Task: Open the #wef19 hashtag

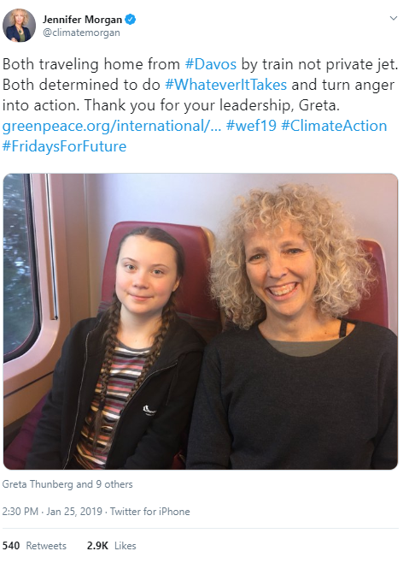Action: click(251, 126)
